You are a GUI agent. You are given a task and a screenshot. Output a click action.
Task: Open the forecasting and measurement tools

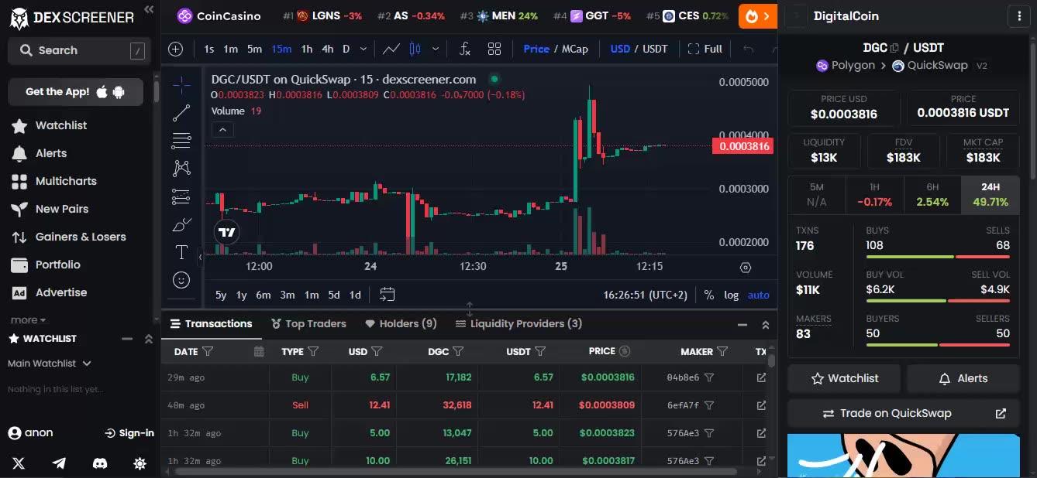click(181, 196)
